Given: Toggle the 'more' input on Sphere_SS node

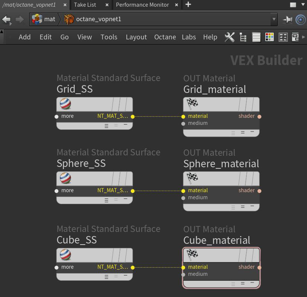Looking at the screenshot, I should point(56,191).
